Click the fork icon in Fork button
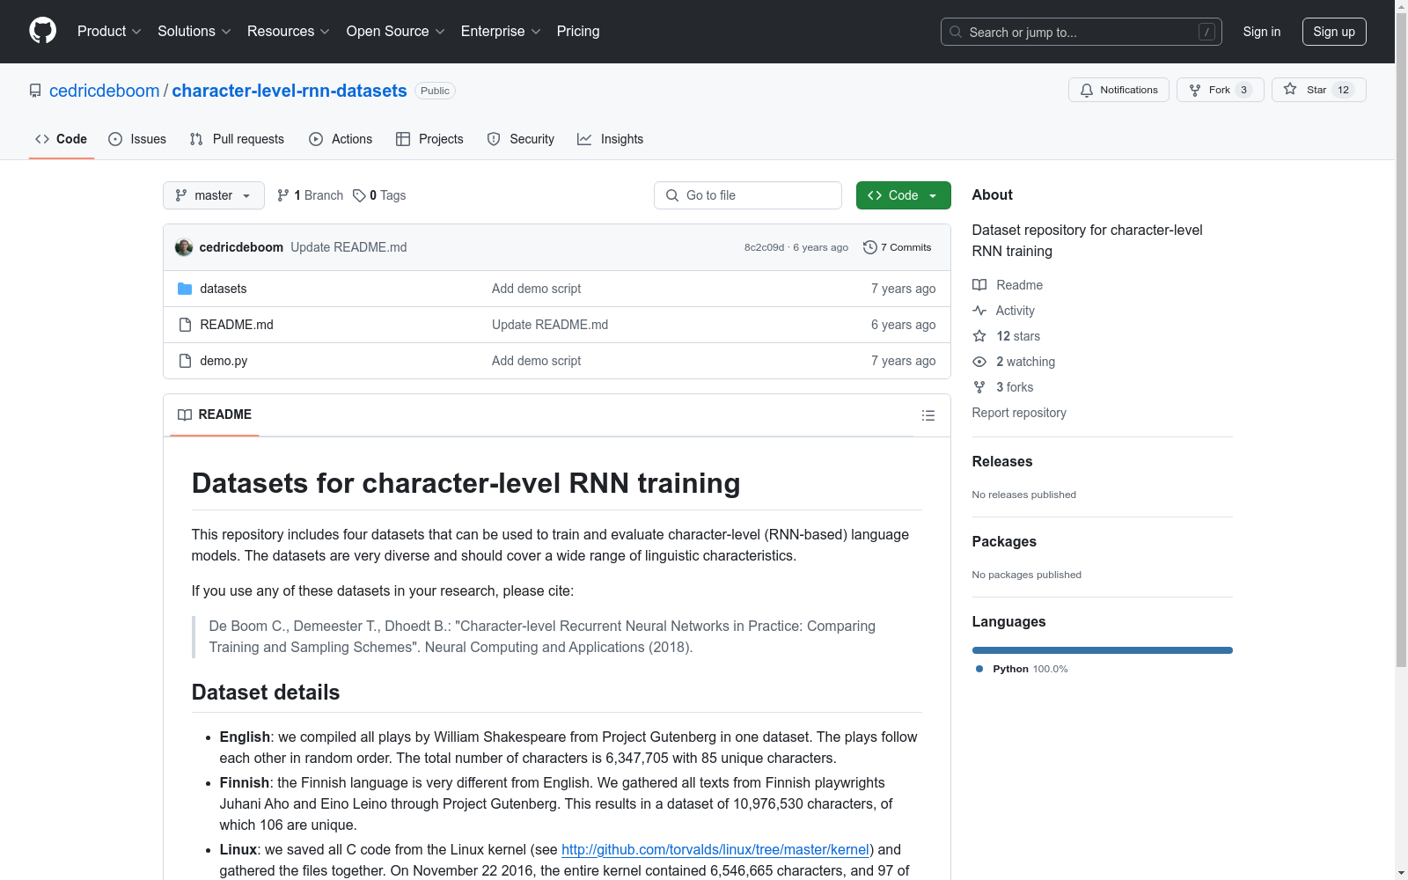 (x=1195, y=90)
